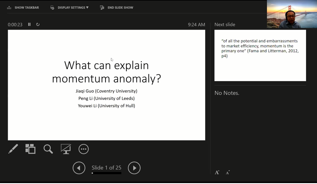Click the magnifier to zoom into the slide
Image resolution: width=317 pixels, height=184 pixels.
[48, 149]
